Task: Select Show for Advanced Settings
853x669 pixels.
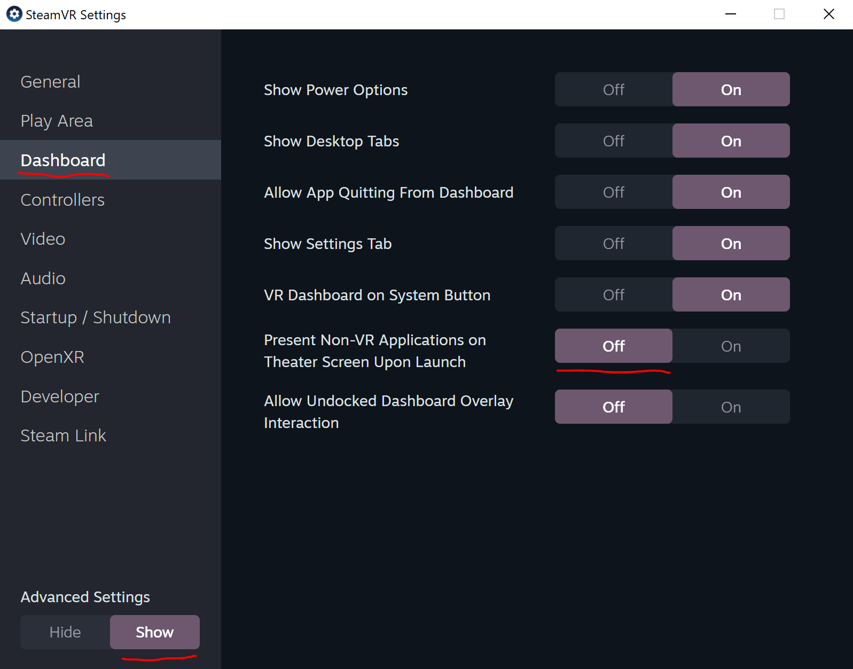Action: pos(154,632)
